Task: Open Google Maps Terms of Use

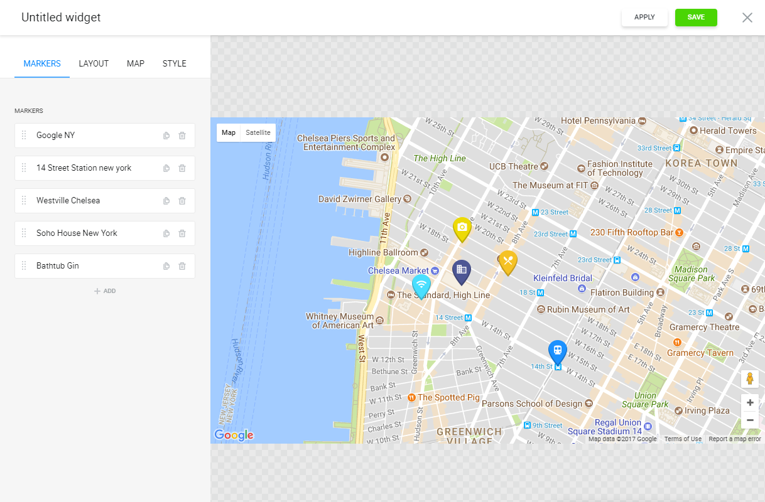Action: click(x=683, y=439)
